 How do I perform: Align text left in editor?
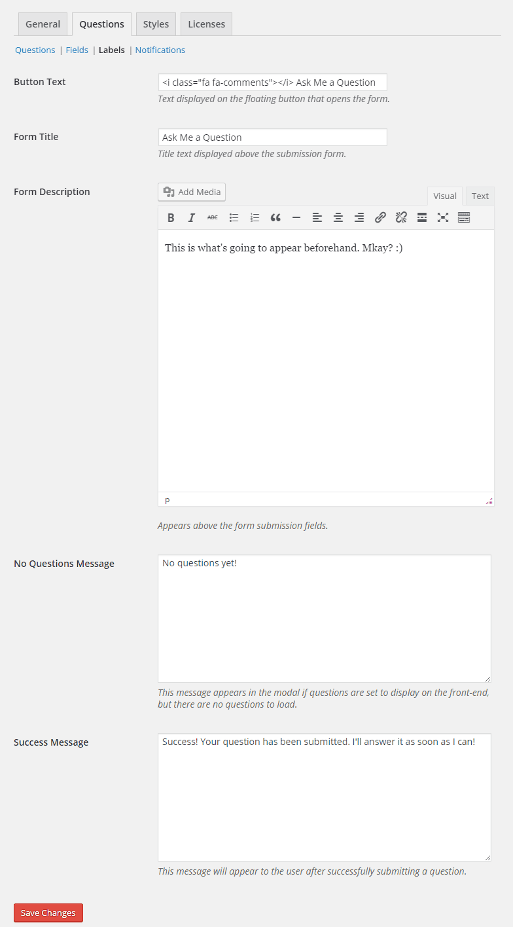(x=317, y=218)
